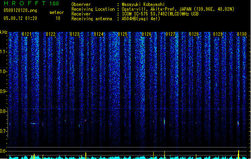Click the 0123 time marker
This screenshot has height=159, width=251.
point(75,34)
